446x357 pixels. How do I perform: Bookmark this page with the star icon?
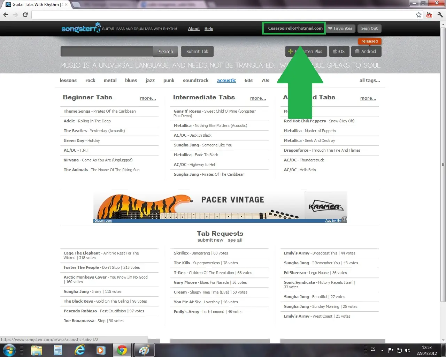tap(418, 15)
